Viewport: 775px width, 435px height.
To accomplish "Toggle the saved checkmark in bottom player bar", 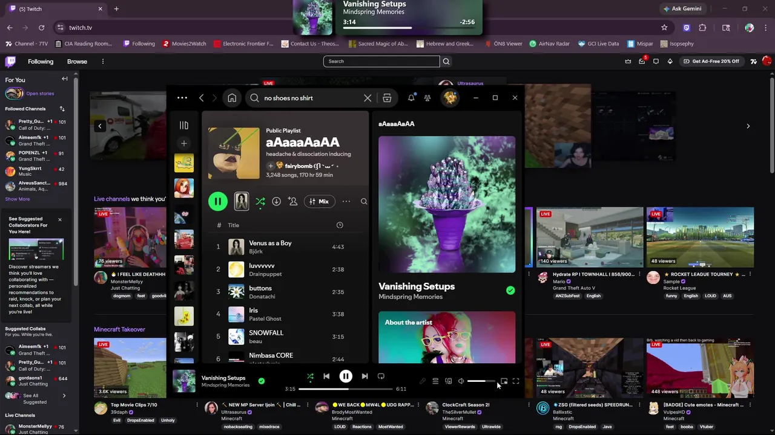I will (261, 381).
